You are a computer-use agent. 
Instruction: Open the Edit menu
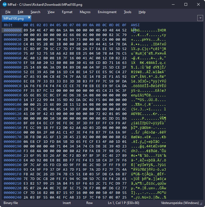click(x=21, y=12)
